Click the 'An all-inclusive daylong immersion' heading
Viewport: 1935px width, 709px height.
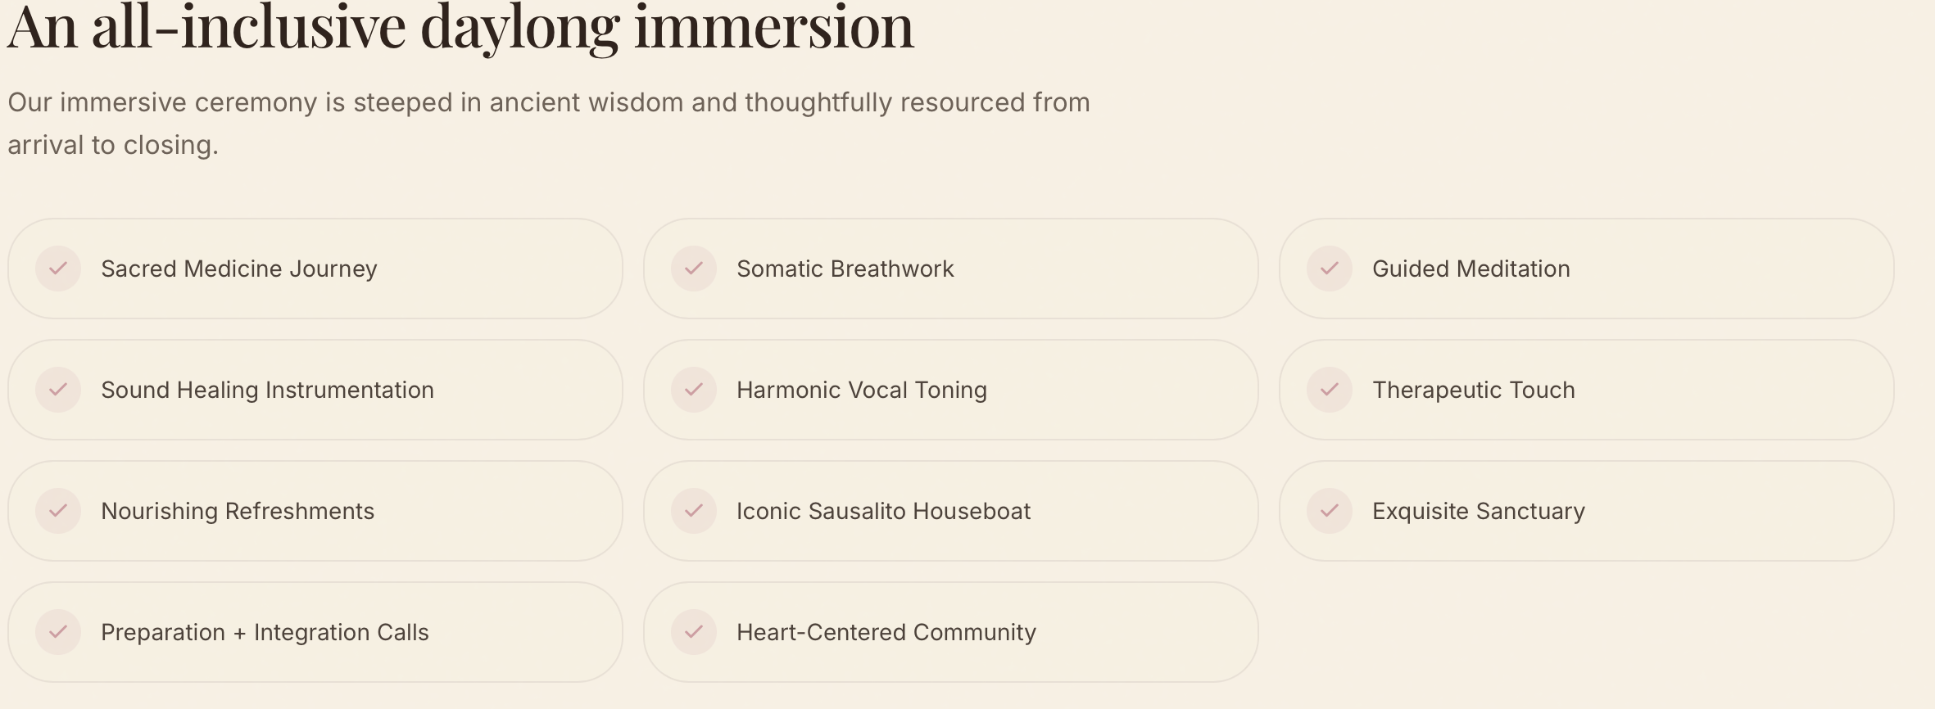[x=460, y=27]
